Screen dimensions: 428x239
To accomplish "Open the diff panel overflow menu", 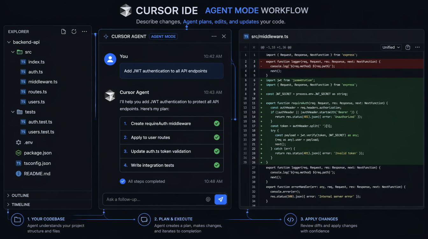I will pos(417,47).
